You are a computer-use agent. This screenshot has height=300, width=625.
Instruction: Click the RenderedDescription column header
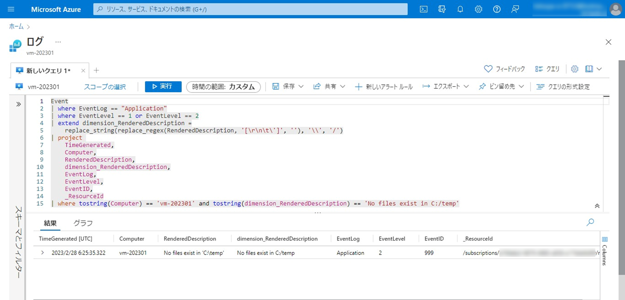pyautogui.click(x=190, y=239)
